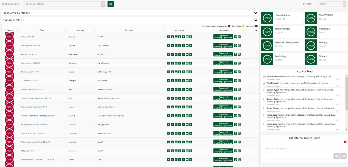Image resolution: width=348 pixels, height=167 pixels.
Task: Export business plans to PDF in top toolbar
Action: point(111,4)
